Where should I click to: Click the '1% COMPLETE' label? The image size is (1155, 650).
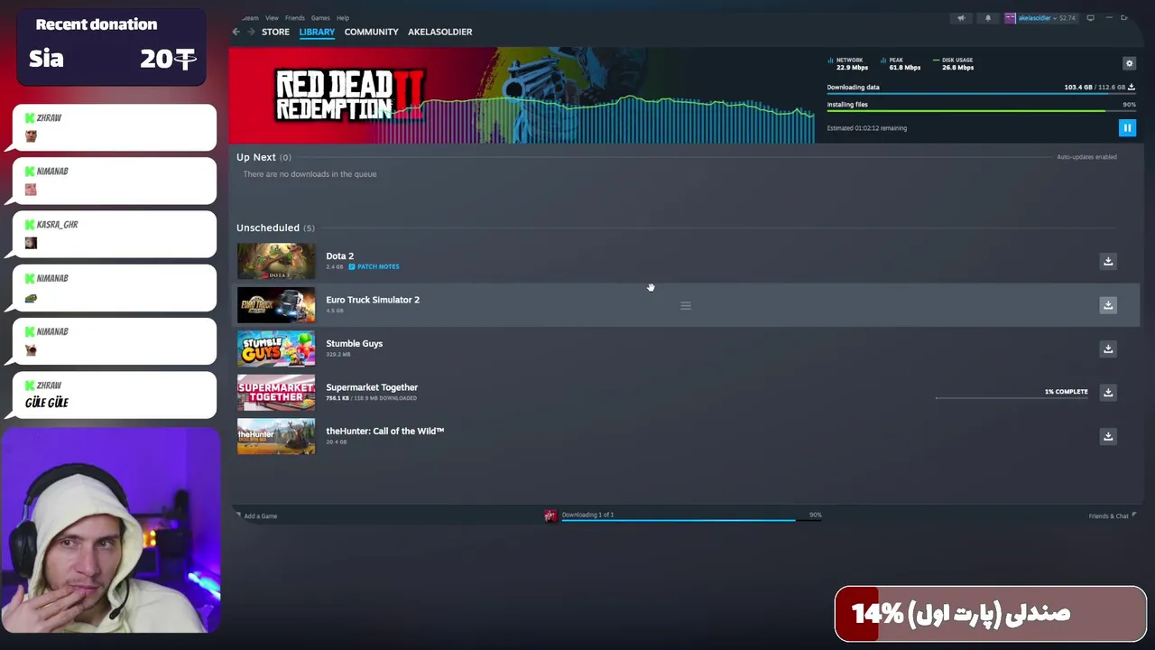click(1066, 392)
